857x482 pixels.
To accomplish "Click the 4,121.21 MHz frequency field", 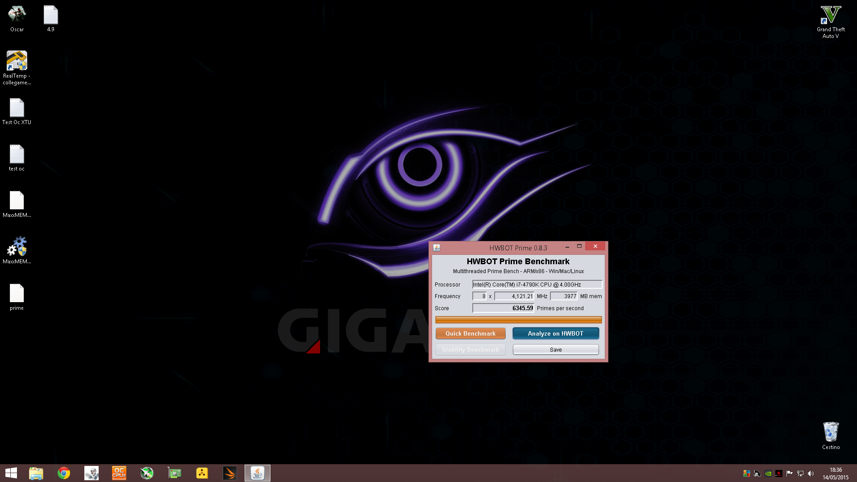I will [514, 296].
